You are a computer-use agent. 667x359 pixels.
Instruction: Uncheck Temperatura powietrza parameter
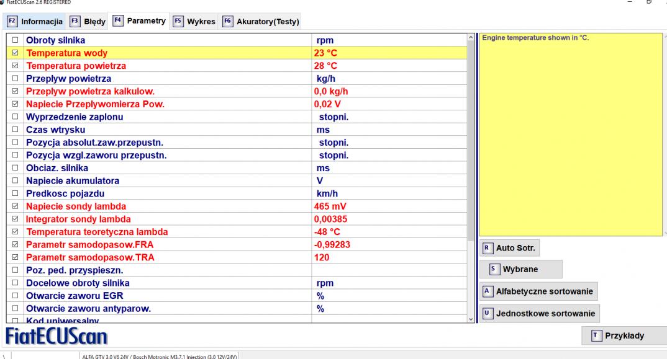pyautogui.click(x=16, y=66)
